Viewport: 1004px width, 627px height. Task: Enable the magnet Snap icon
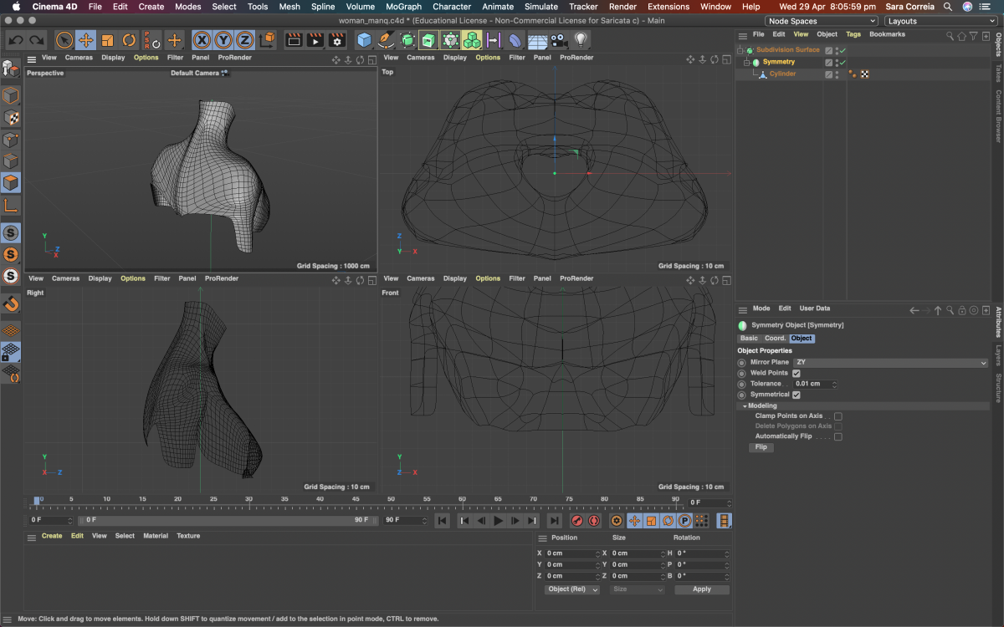pos(11,304)
